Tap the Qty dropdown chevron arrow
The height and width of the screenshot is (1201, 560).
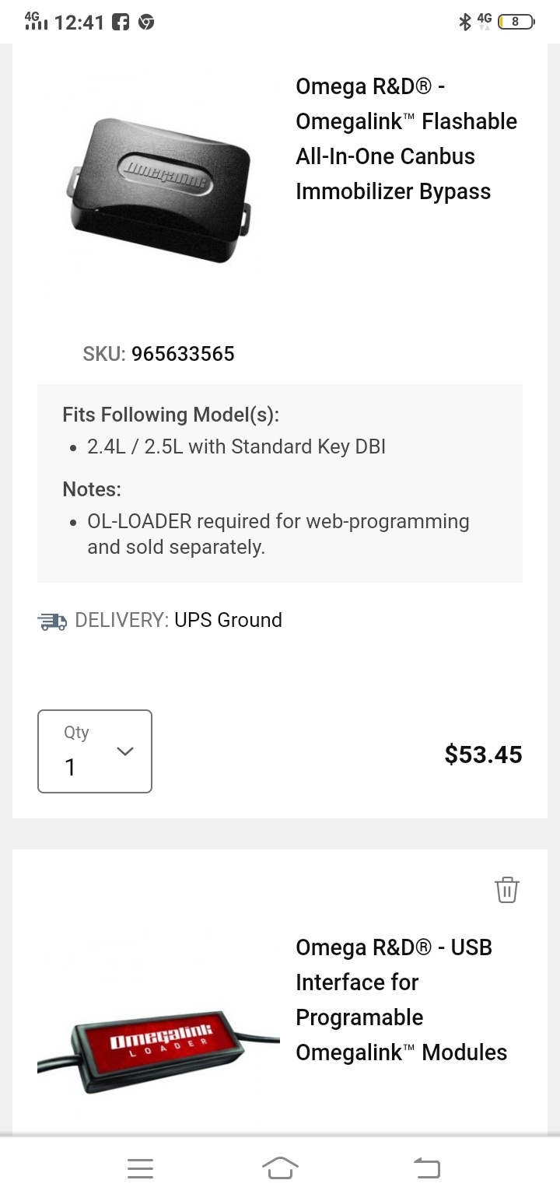[x=124, y=751]
